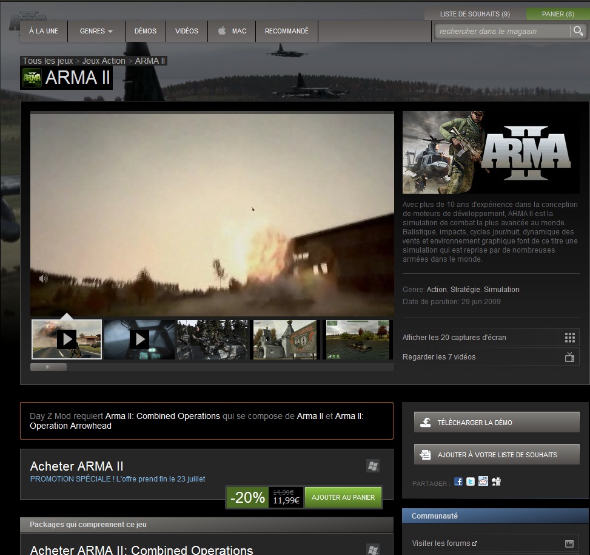Open the Mac section
Screen dimensions: 590x555
coord(232,31)
